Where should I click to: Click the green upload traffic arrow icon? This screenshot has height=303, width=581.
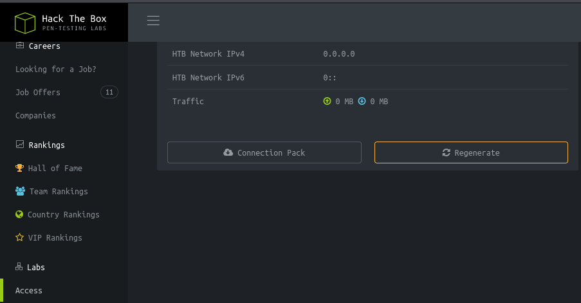[327, 102]
